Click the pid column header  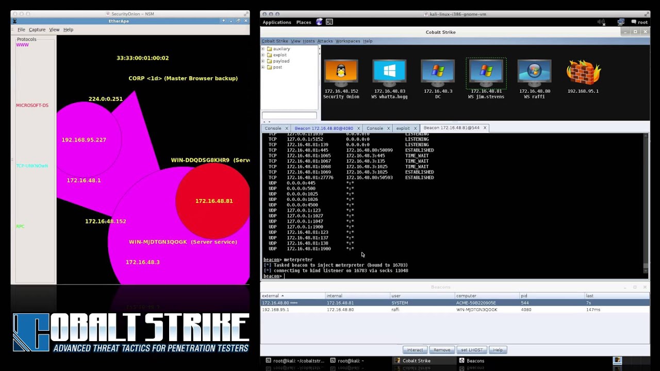552,296
